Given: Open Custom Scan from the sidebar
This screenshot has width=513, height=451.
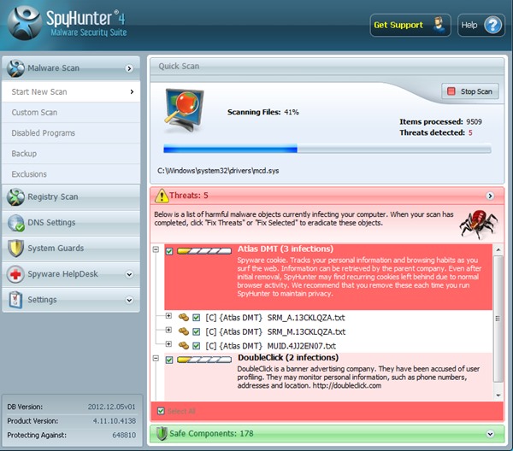Looking at the screenshot, I should pyautogui.click(x=34, y=113).
